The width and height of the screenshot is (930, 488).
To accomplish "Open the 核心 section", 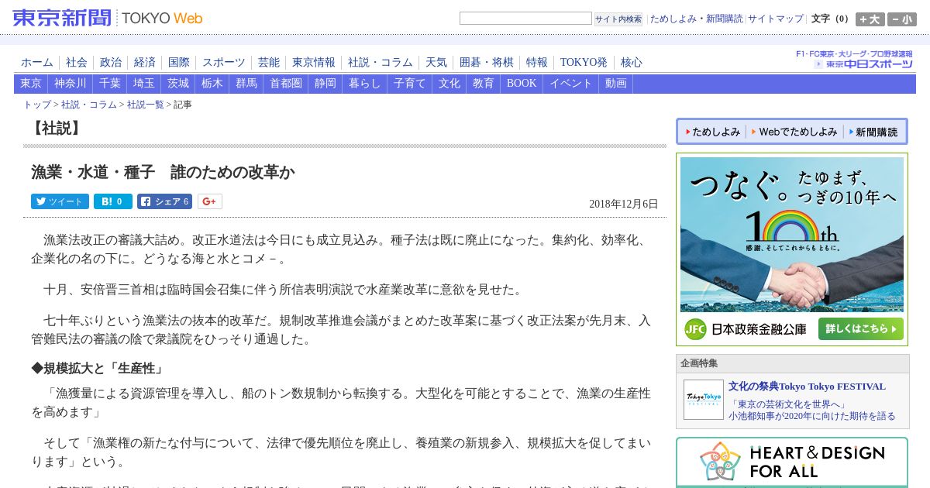I will [632, 63].
